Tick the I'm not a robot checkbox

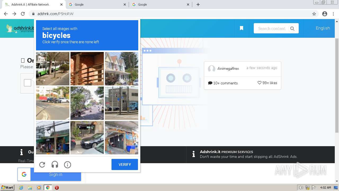(x=28, y=83)
